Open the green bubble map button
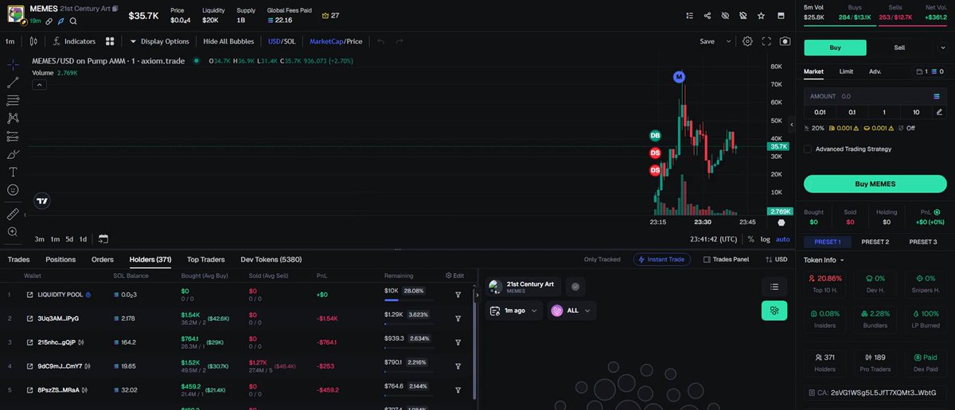The height and width of the screenshot is (410, 955). 774,311
